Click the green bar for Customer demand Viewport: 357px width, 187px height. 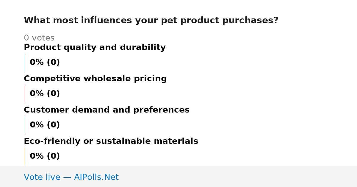click(x=24, y=125)
